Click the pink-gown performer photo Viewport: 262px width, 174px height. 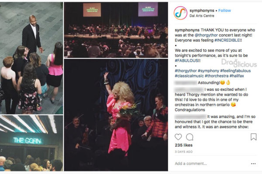pos(116,115)
